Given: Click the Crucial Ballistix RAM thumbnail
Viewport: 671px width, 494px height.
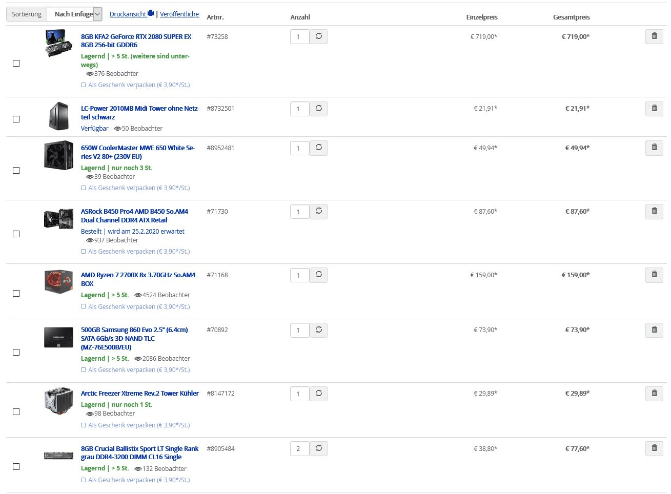Looking at the screenshot, I should click(58, 456).
